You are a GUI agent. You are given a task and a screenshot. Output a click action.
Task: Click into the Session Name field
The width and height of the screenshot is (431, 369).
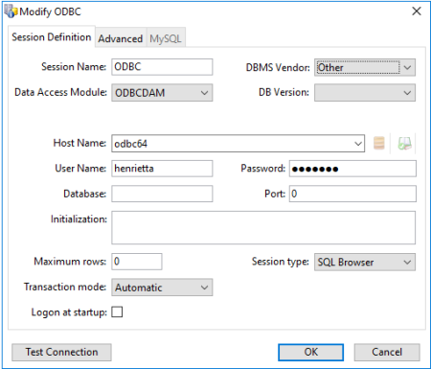click(162, 67)
